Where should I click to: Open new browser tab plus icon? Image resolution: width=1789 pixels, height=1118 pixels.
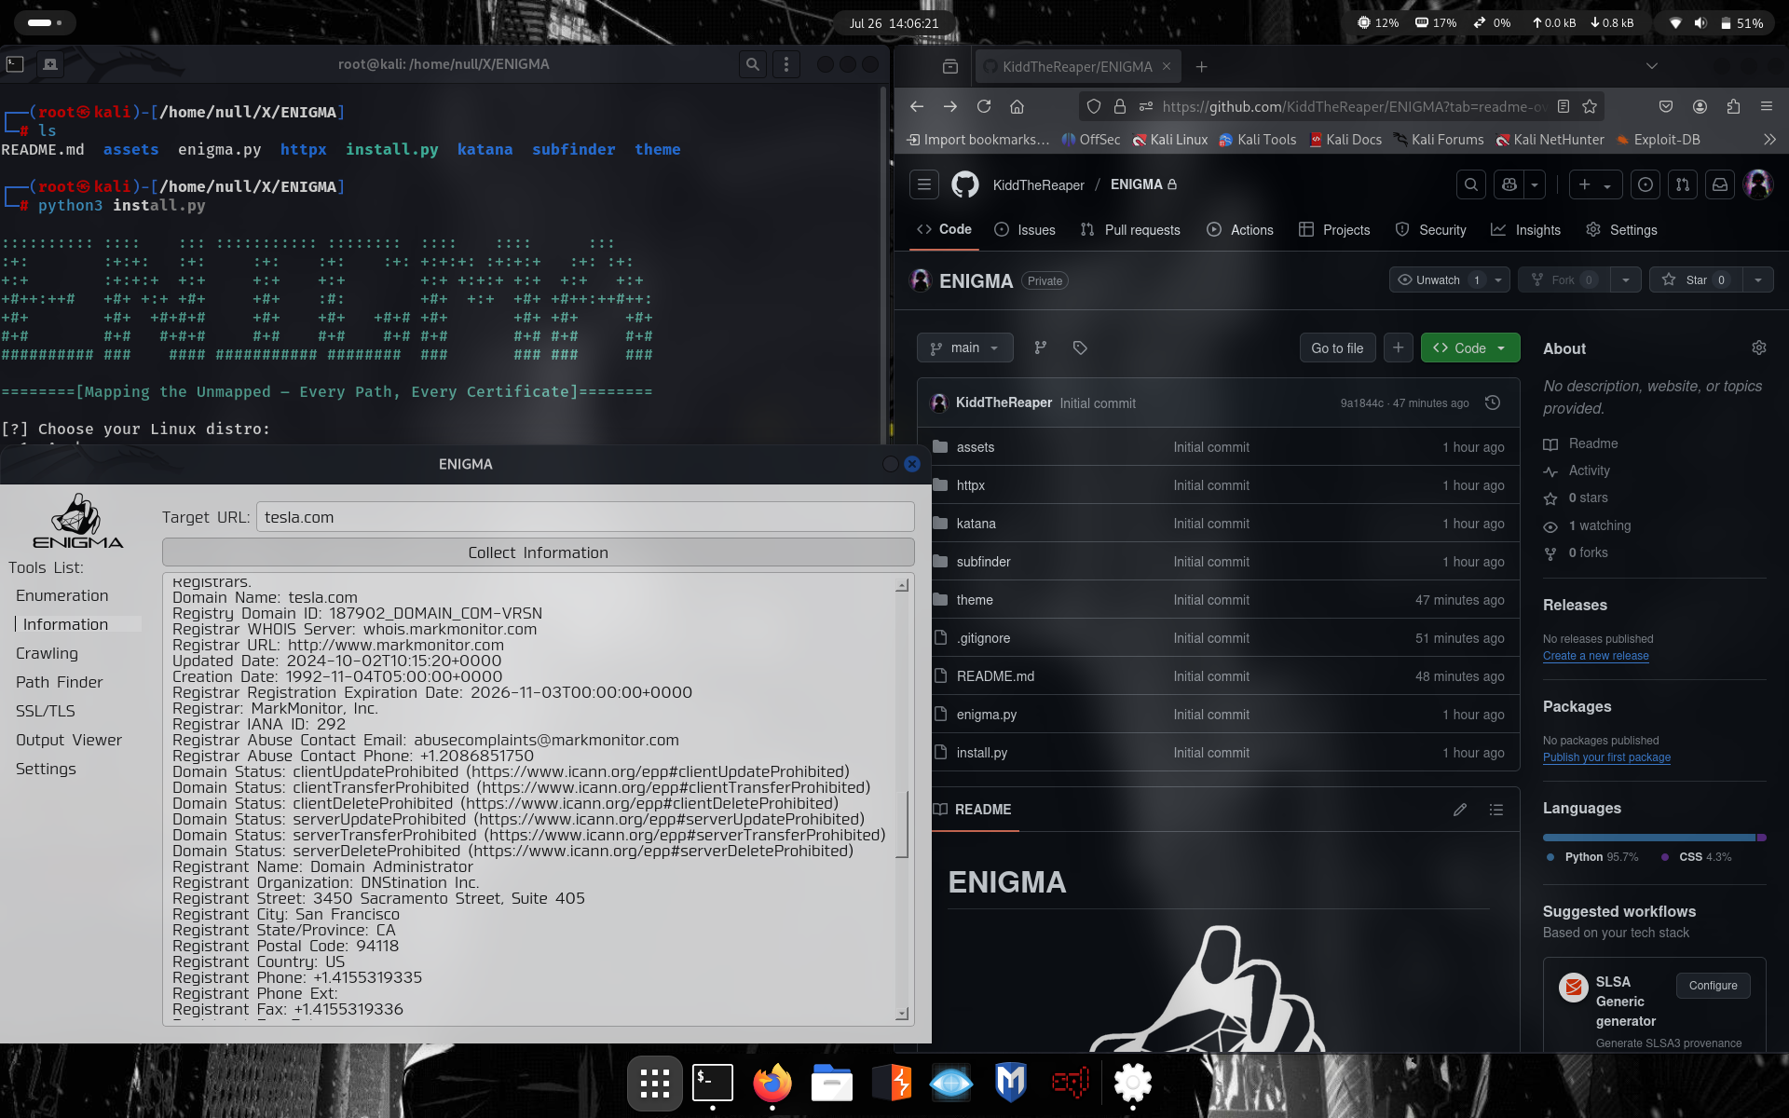(1202, 66)
